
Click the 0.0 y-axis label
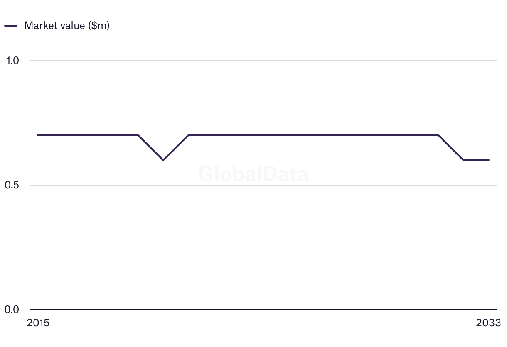pos(12,310)
